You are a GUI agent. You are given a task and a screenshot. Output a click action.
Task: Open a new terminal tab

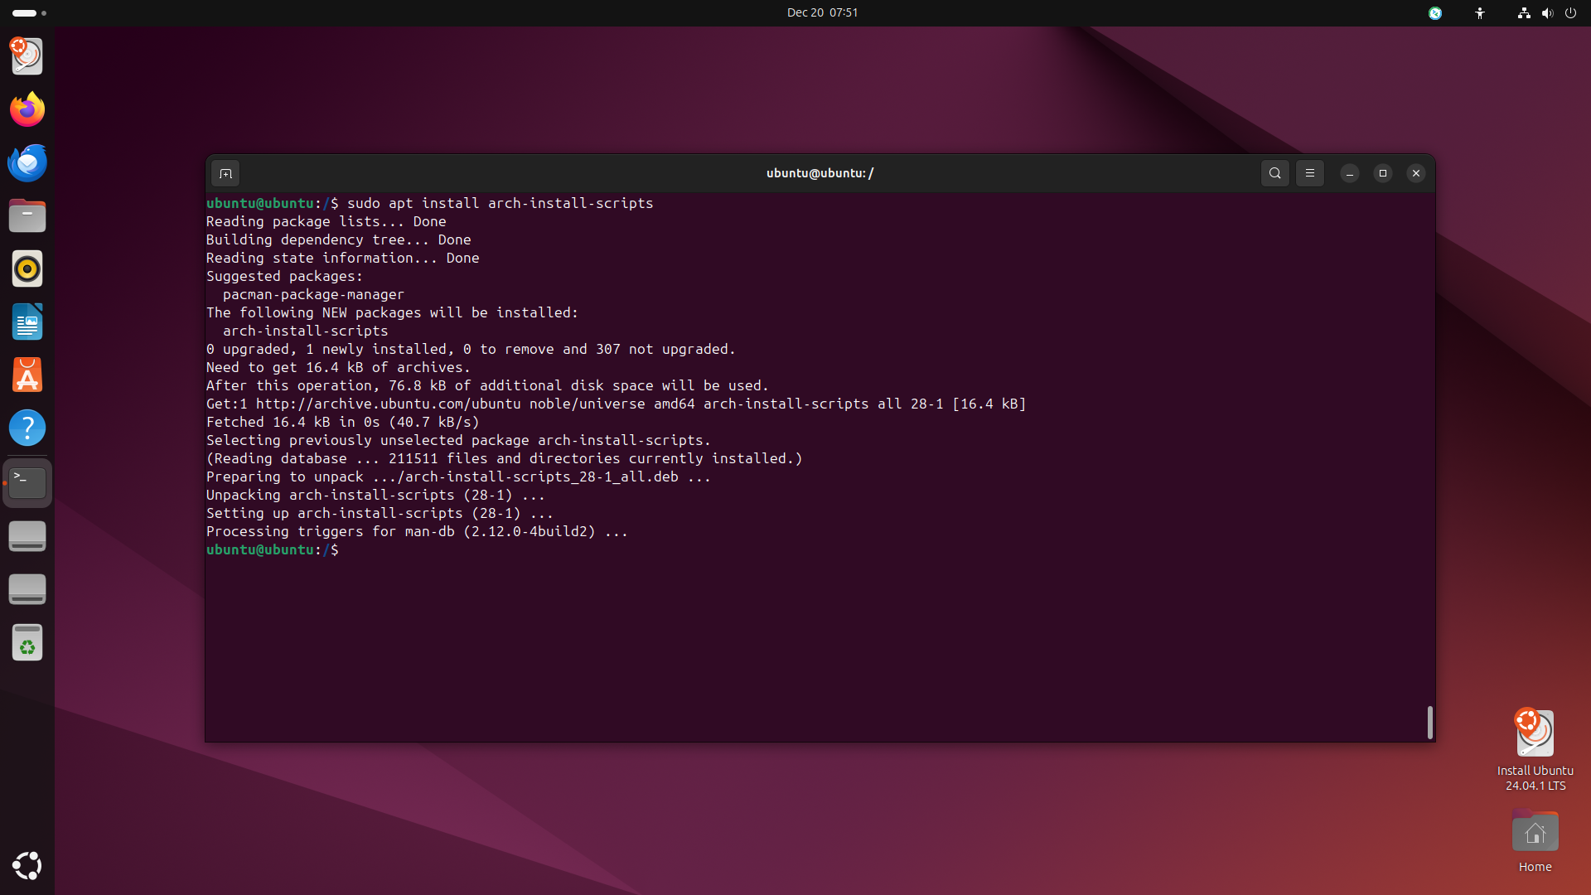[x=225, y=173]
